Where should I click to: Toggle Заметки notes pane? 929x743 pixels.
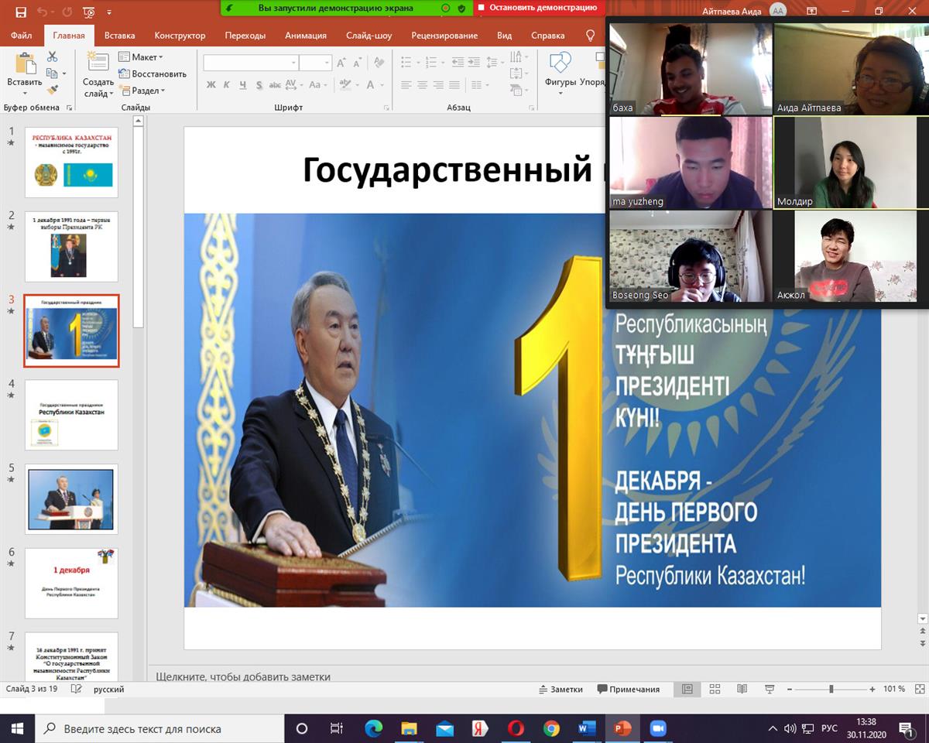pos(560,689)
